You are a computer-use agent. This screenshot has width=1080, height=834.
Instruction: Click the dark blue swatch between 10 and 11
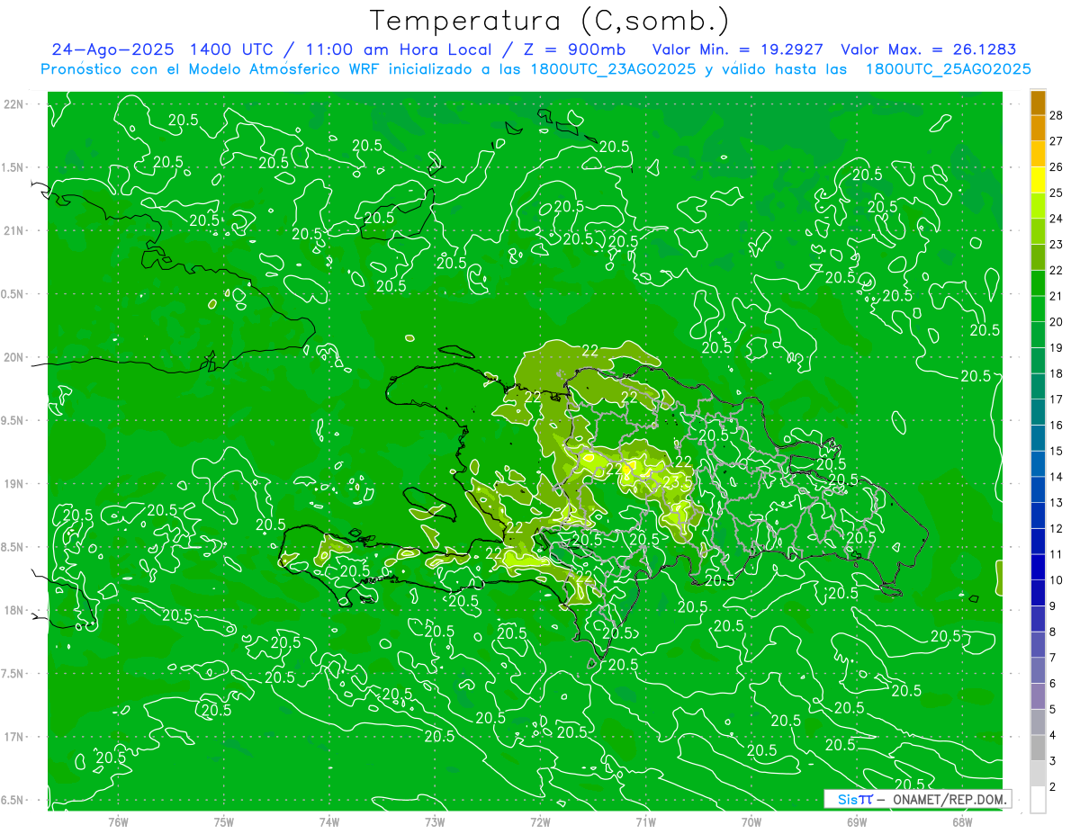pyautogui.click(x=1038, y=568)
